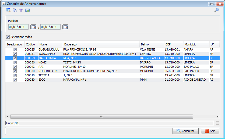
Task: Untick the checkbox for GUGUGUUGUUU row
Action: coord(15,50)
